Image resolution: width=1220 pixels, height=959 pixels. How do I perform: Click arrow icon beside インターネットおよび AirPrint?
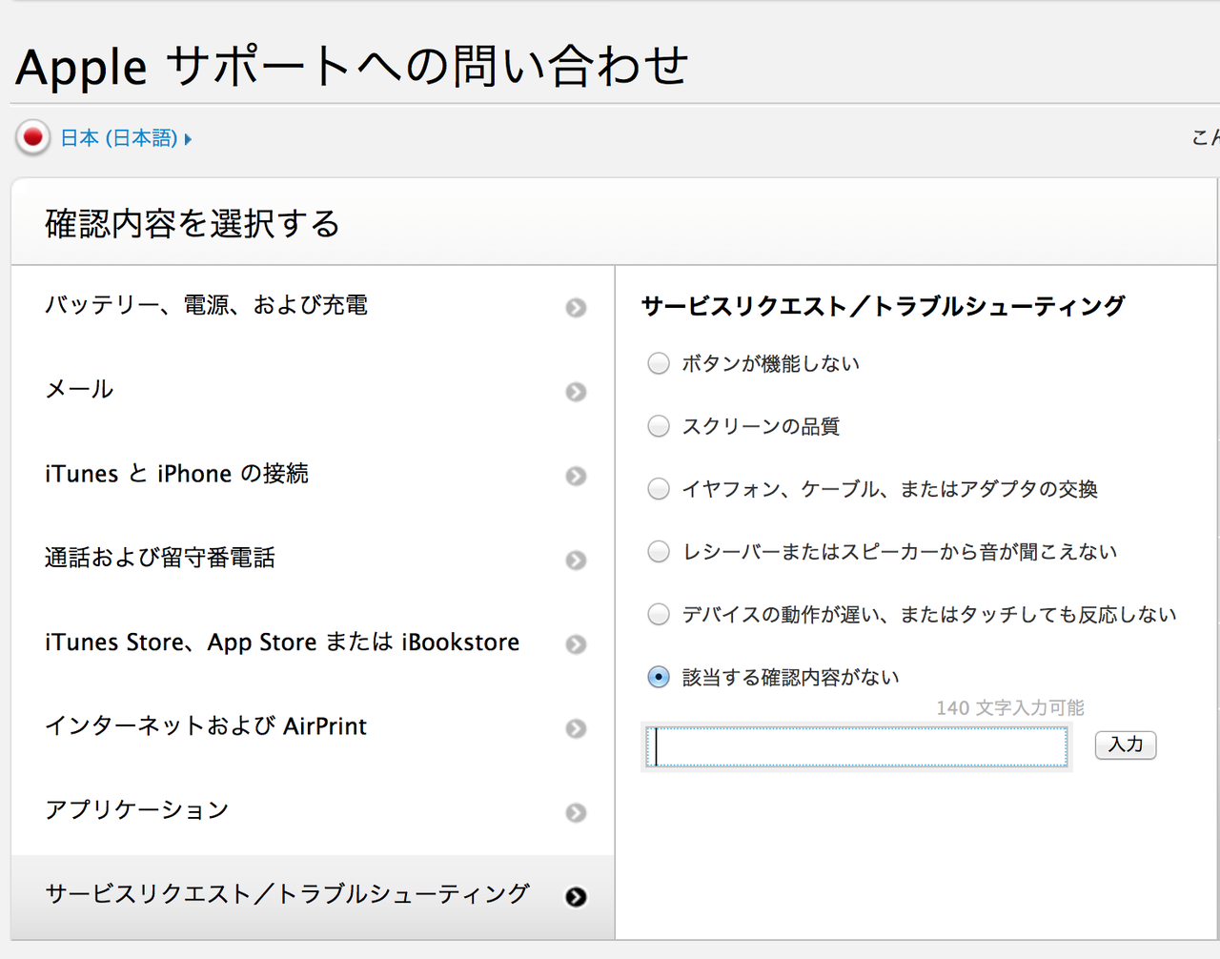(x=576, y=728)
